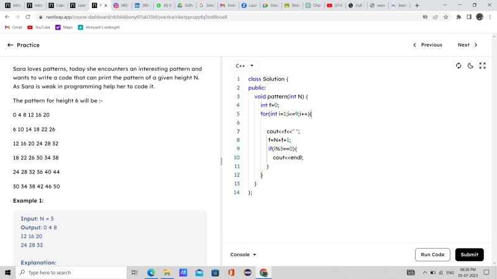Go to the Previous problem
This screenshot has height=279, width=497.
(x=428, y=45)
